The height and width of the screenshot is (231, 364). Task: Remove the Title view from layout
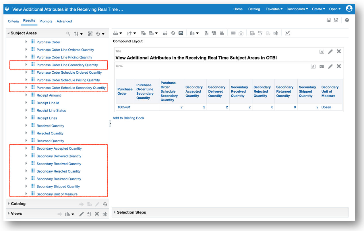(x=339, y=51)
